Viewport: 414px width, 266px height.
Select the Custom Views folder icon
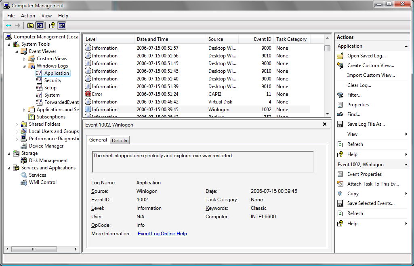pos(32,58)
